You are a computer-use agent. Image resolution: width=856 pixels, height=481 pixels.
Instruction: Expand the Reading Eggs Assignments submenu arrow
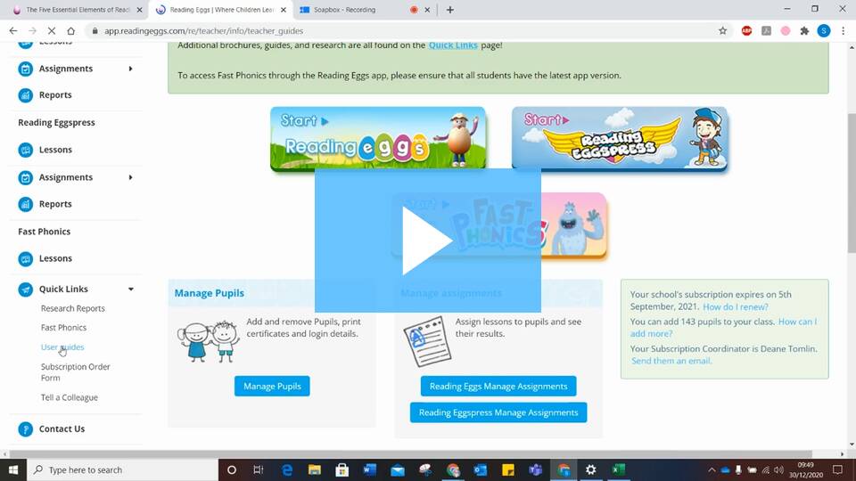pos(130,69)
